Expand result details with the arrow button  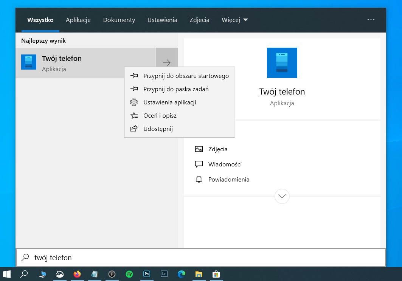[x=167, y=62]
